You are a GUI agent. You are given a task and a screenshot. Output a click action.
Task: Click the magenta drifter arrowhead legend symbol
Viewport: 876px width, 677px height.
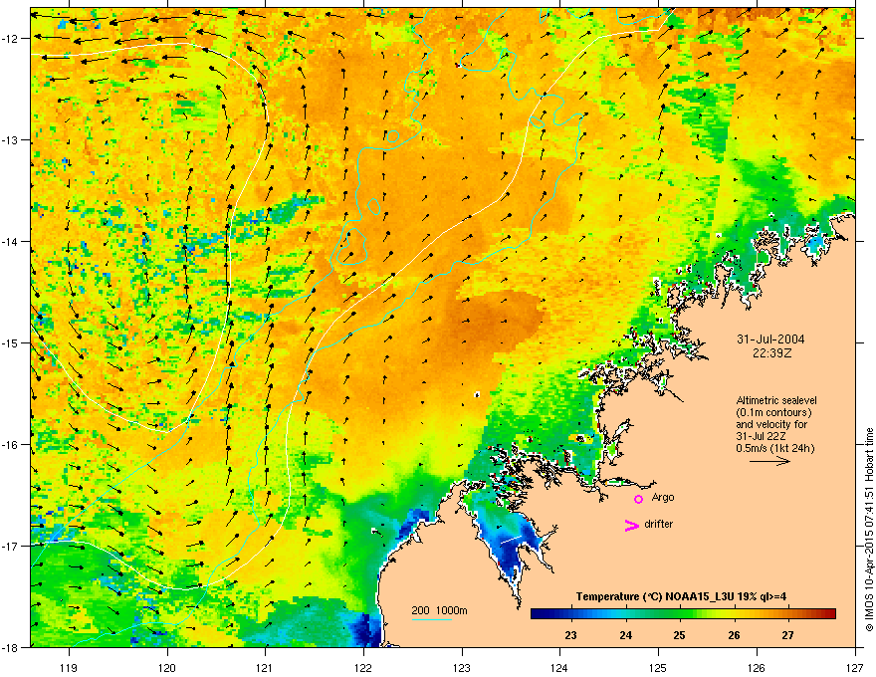[631, 525]
